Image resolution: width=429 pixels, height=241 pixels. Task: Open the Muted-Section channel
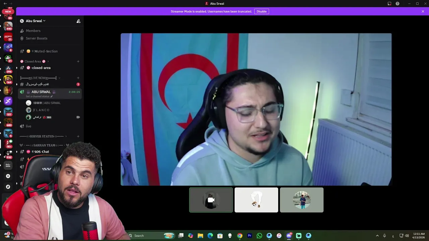point(50,51)
